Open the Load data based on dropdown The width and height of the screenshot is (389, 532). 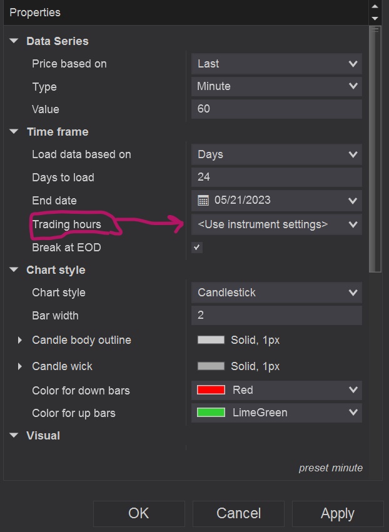pos(276,154)
